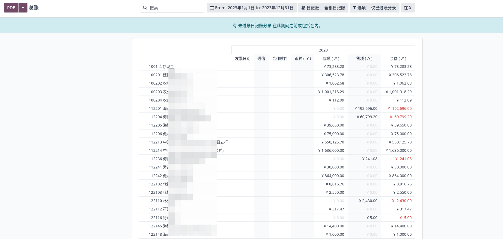Click red balance ¥ -5.00
Image resolution: width=503 pixels, height=239 pixels.
tap(405, 218)
